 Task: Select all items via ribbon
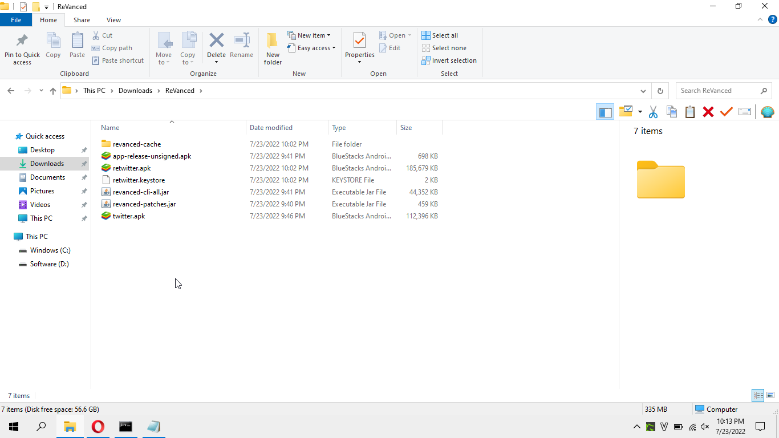click(x=440, y=35)
